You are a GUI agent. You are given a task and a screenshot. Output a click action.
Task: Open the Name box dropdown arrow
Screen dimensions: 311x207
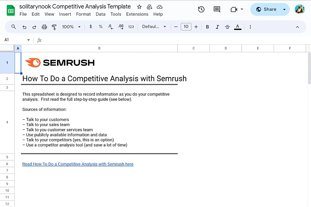point(28,40)
